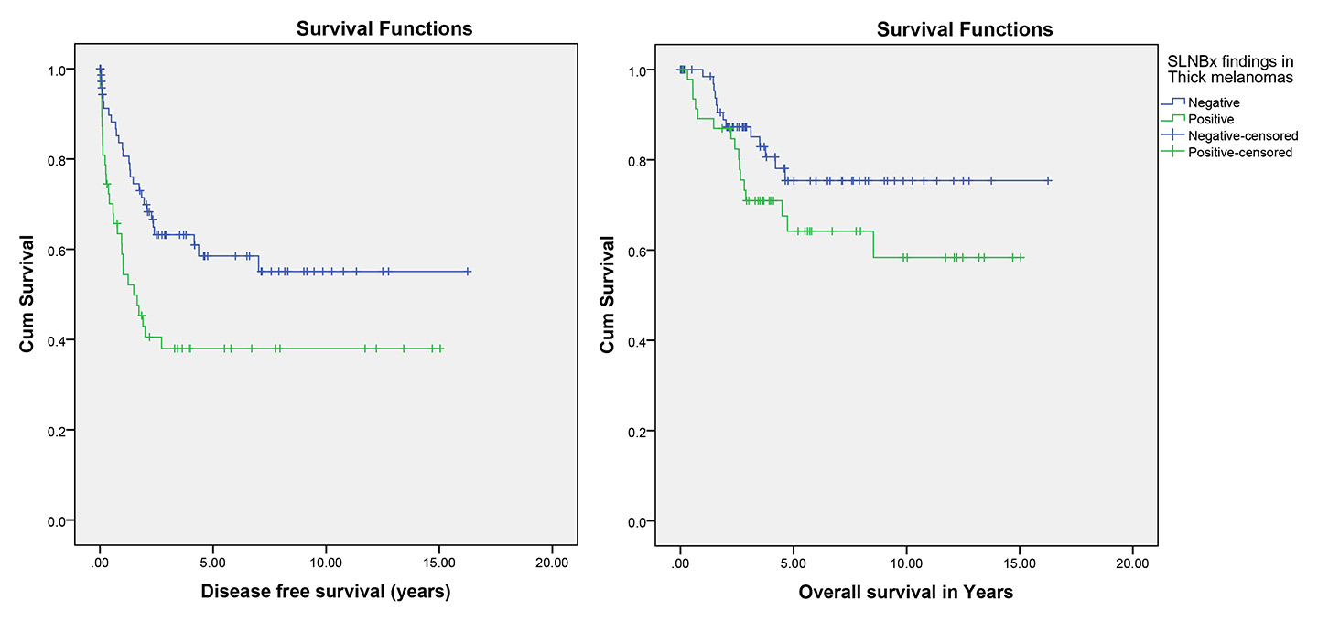Click last green censored mark on overall survival chart

(x=1021, y=258)
